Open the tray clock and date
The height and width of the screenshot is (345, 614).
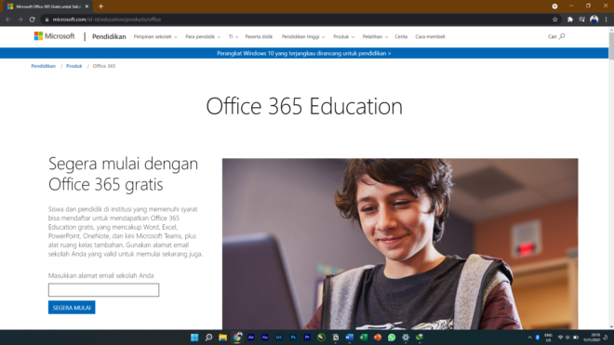pyautogui.click(x=592, y=338)
